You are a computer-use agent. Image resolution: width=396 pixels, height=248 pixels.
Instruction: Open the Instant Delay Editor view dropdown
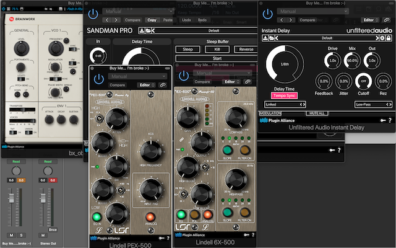point(371,20)
